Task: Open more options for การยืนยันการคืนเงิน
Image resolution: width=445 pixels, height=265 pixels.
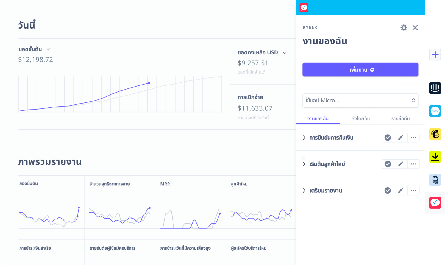Action: (x=413, y=138)
